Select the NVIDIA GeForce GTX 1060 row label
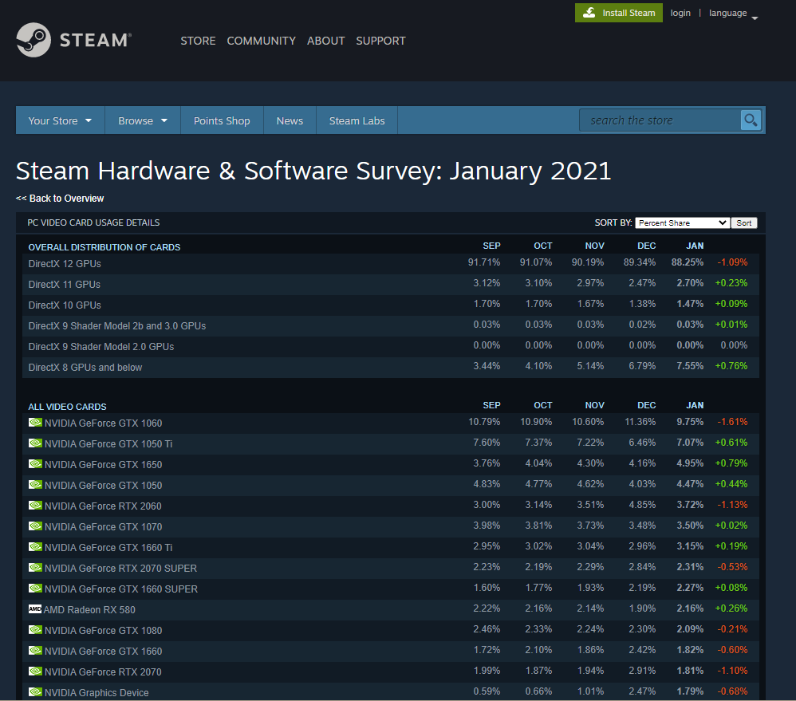Screen dimensions: 796x701 103,423
